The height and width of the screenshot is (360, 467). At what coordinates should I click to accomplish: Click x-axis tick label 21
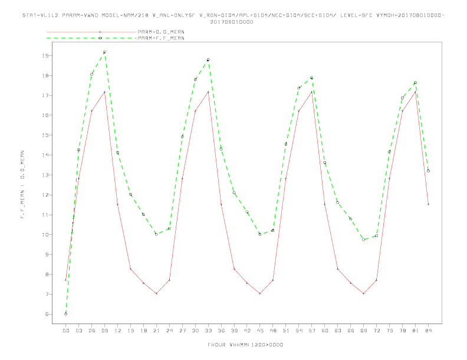click(x=156, y=331)
